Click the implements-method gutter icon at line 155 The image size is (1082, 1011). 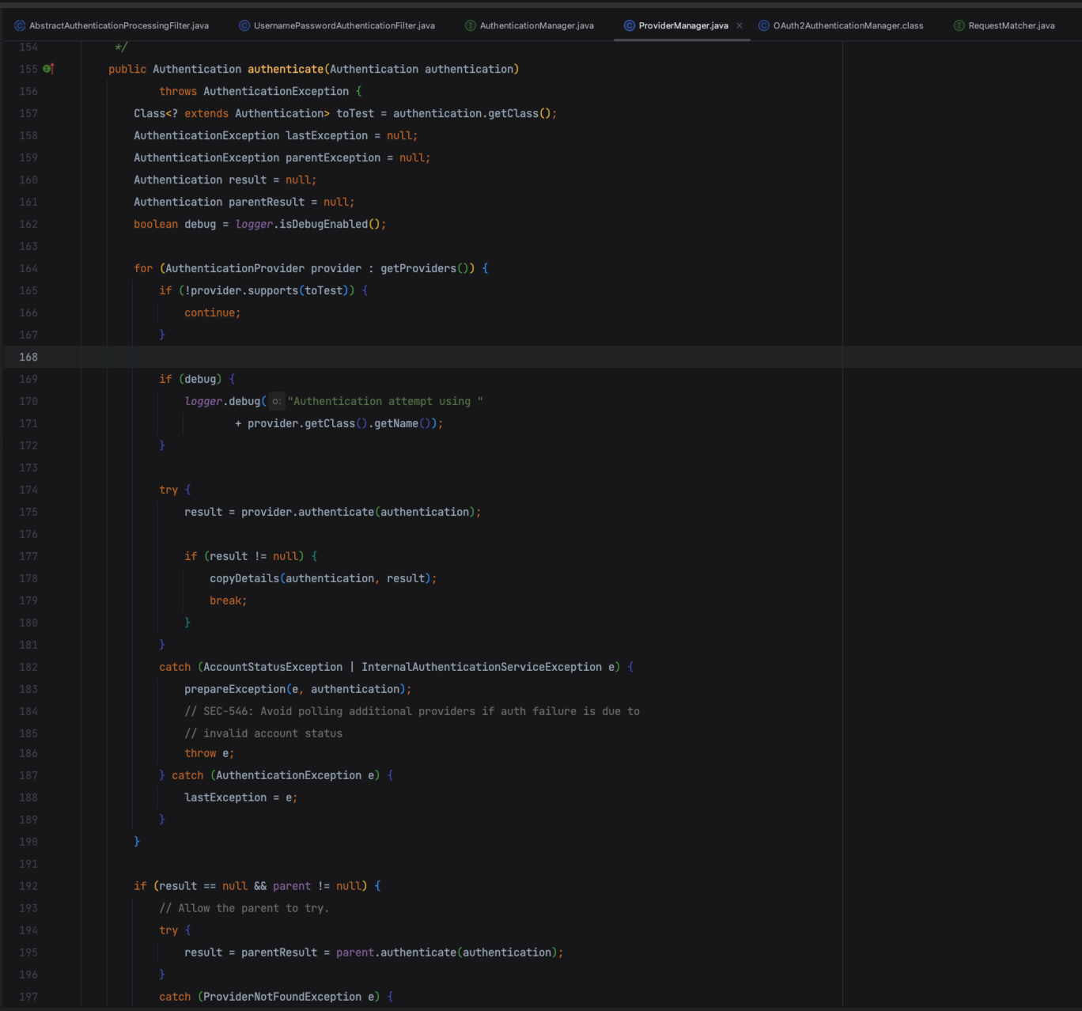[48, 70]
